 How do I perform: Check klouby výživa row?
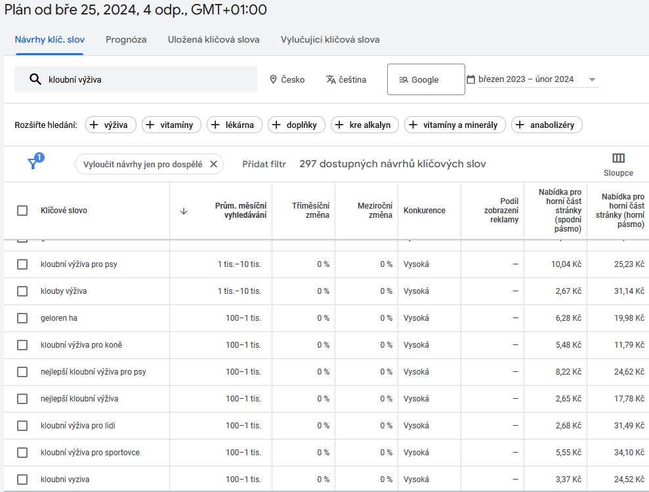point(22,291)
